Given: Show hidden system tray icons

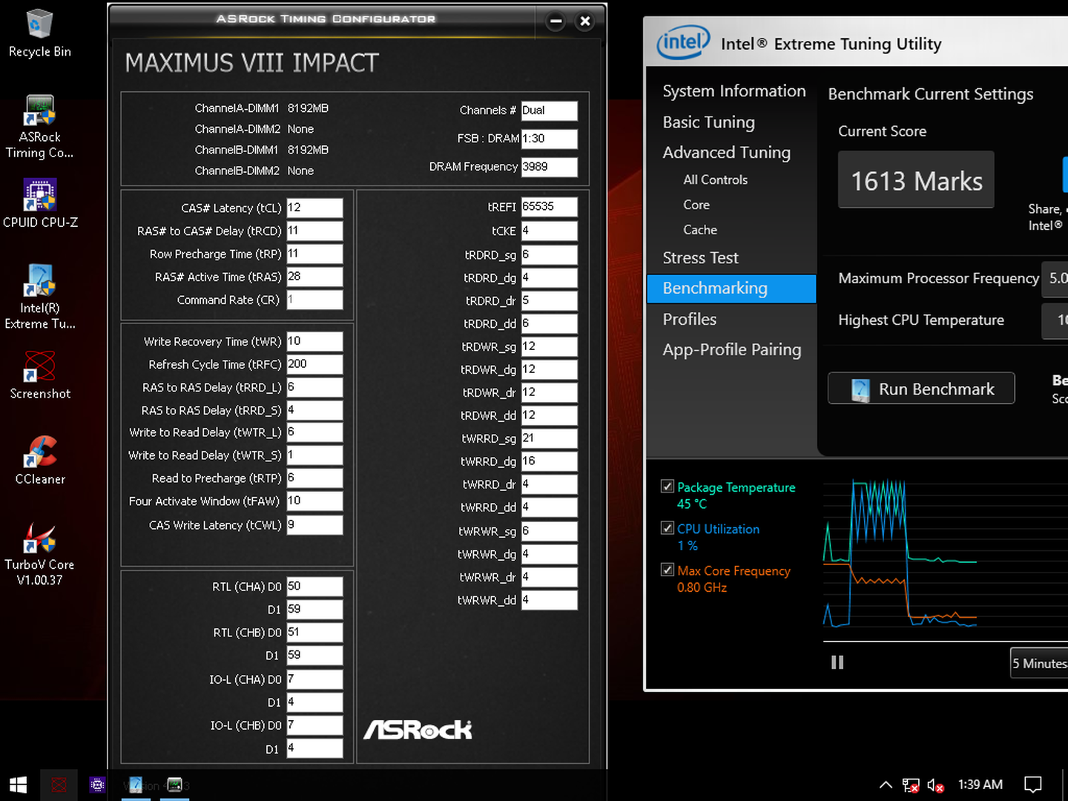Looking at the screenshot, I should [886, 785].
